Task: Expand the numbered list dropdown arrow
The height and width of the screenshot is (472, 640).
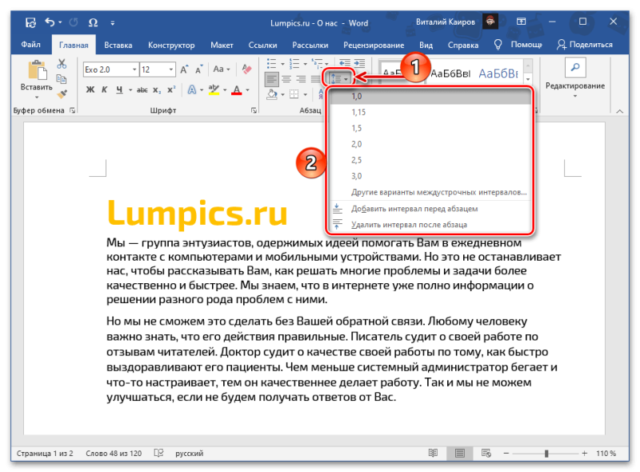Action: [306, 64]
